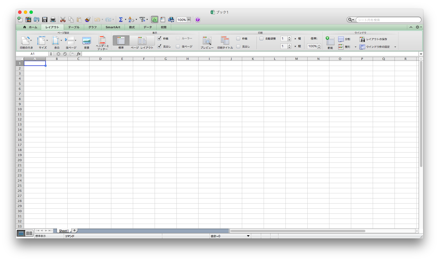The width and height of the screenshot is (439, 261).
Task: Open the 校閲 ribbon tab
Action: tap(163, 27)
